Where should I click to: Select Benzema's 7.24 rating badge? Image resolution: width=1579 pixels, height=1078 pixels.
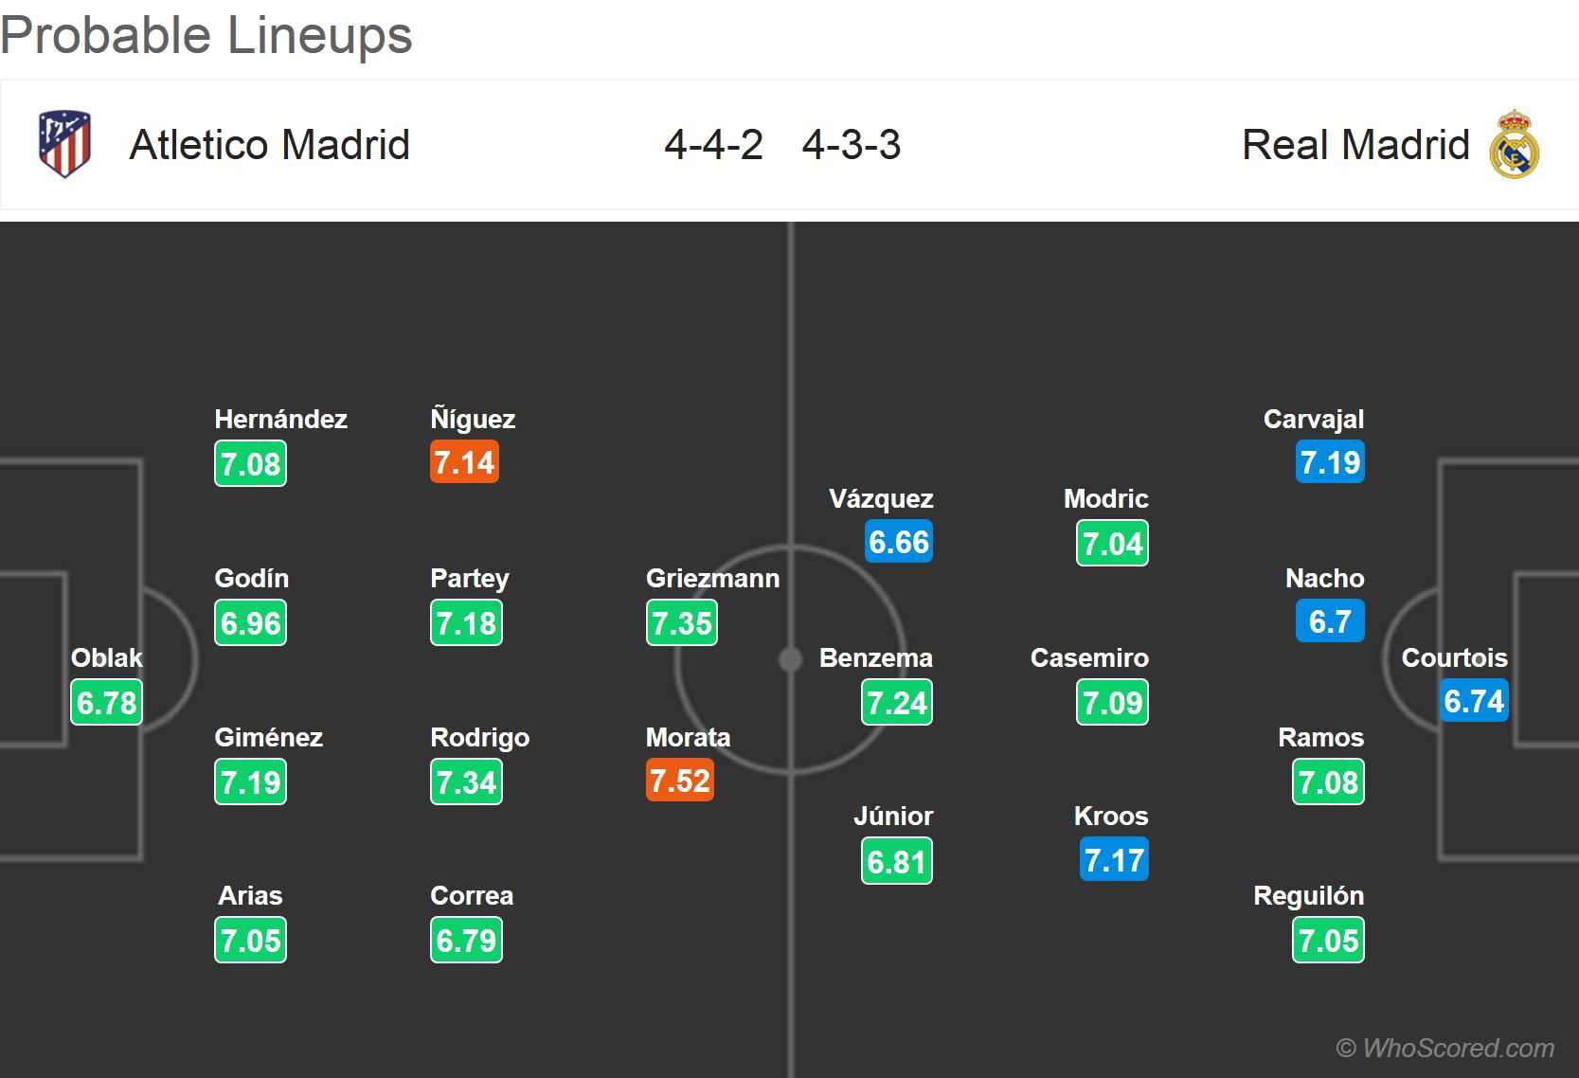[x=897, y=703]
